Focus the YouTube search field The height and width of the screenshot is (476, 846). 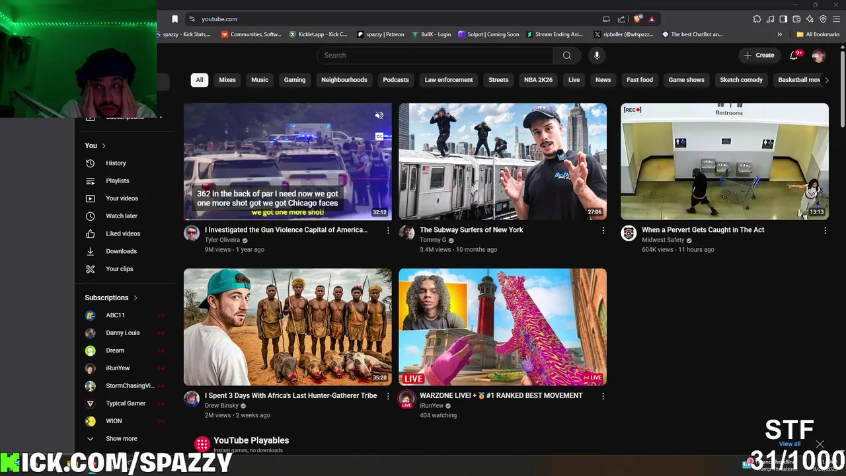436,56
